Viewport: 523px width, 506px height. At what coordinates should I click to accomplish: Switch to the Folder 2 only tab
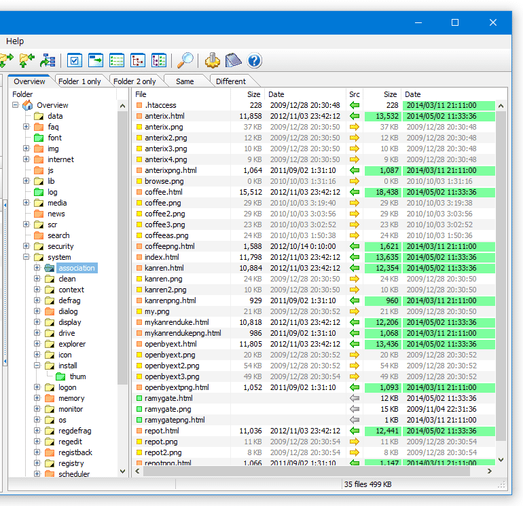click(134, 81)
